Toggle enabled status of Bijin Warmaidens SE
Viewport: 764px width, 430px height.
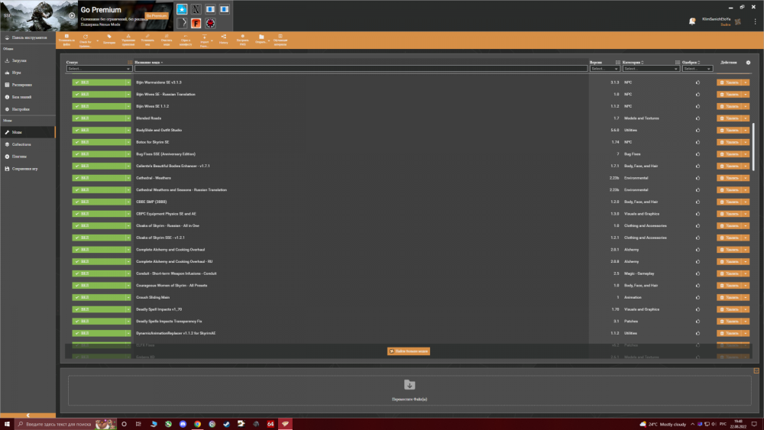tap(99, 82)
